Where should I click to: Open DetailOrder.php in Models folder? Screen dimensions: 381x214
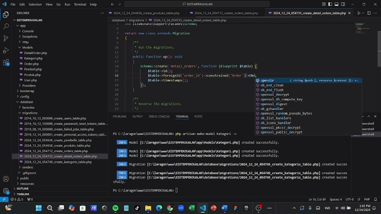coord(35,53)
